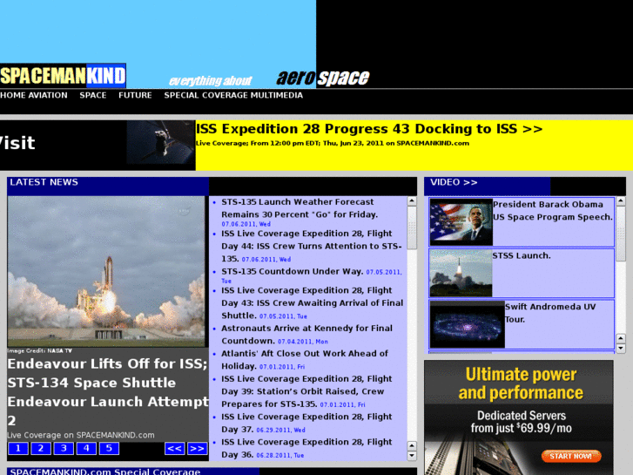The image size is (633, 475).
Task: Click the video list scrollbar thumb
Action: click(621, 234)
